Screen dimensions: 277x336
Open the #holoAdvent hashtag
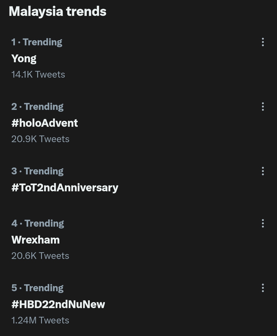tap(45, 123)
